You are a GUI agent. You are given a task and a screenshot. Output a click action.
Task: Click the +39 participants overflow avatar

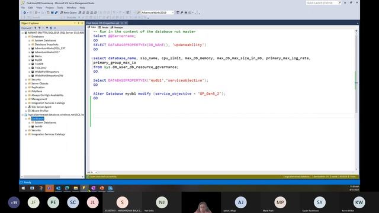pos(14,202)
